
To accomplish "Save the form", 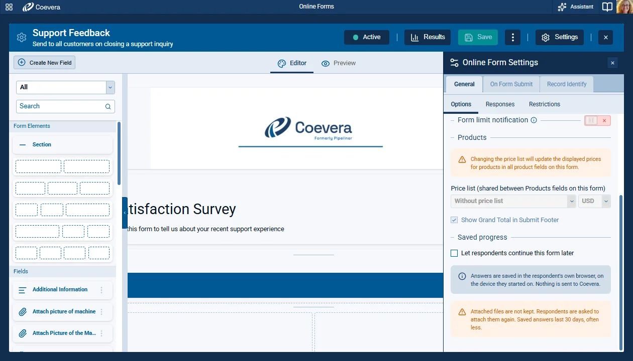I will click(x=478, y=37).
